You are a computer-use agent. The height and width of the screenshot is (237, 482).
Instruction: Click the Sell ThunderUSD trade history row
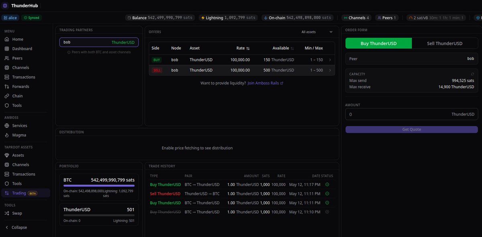[x=242, y=194]
